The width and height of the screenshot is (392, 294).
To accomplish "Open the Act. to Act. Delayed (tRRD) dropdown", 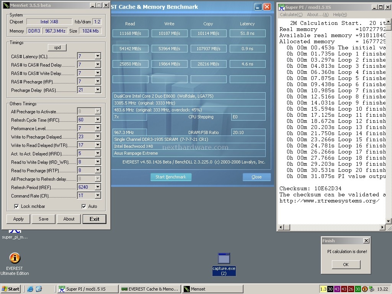I will (98, 154).
